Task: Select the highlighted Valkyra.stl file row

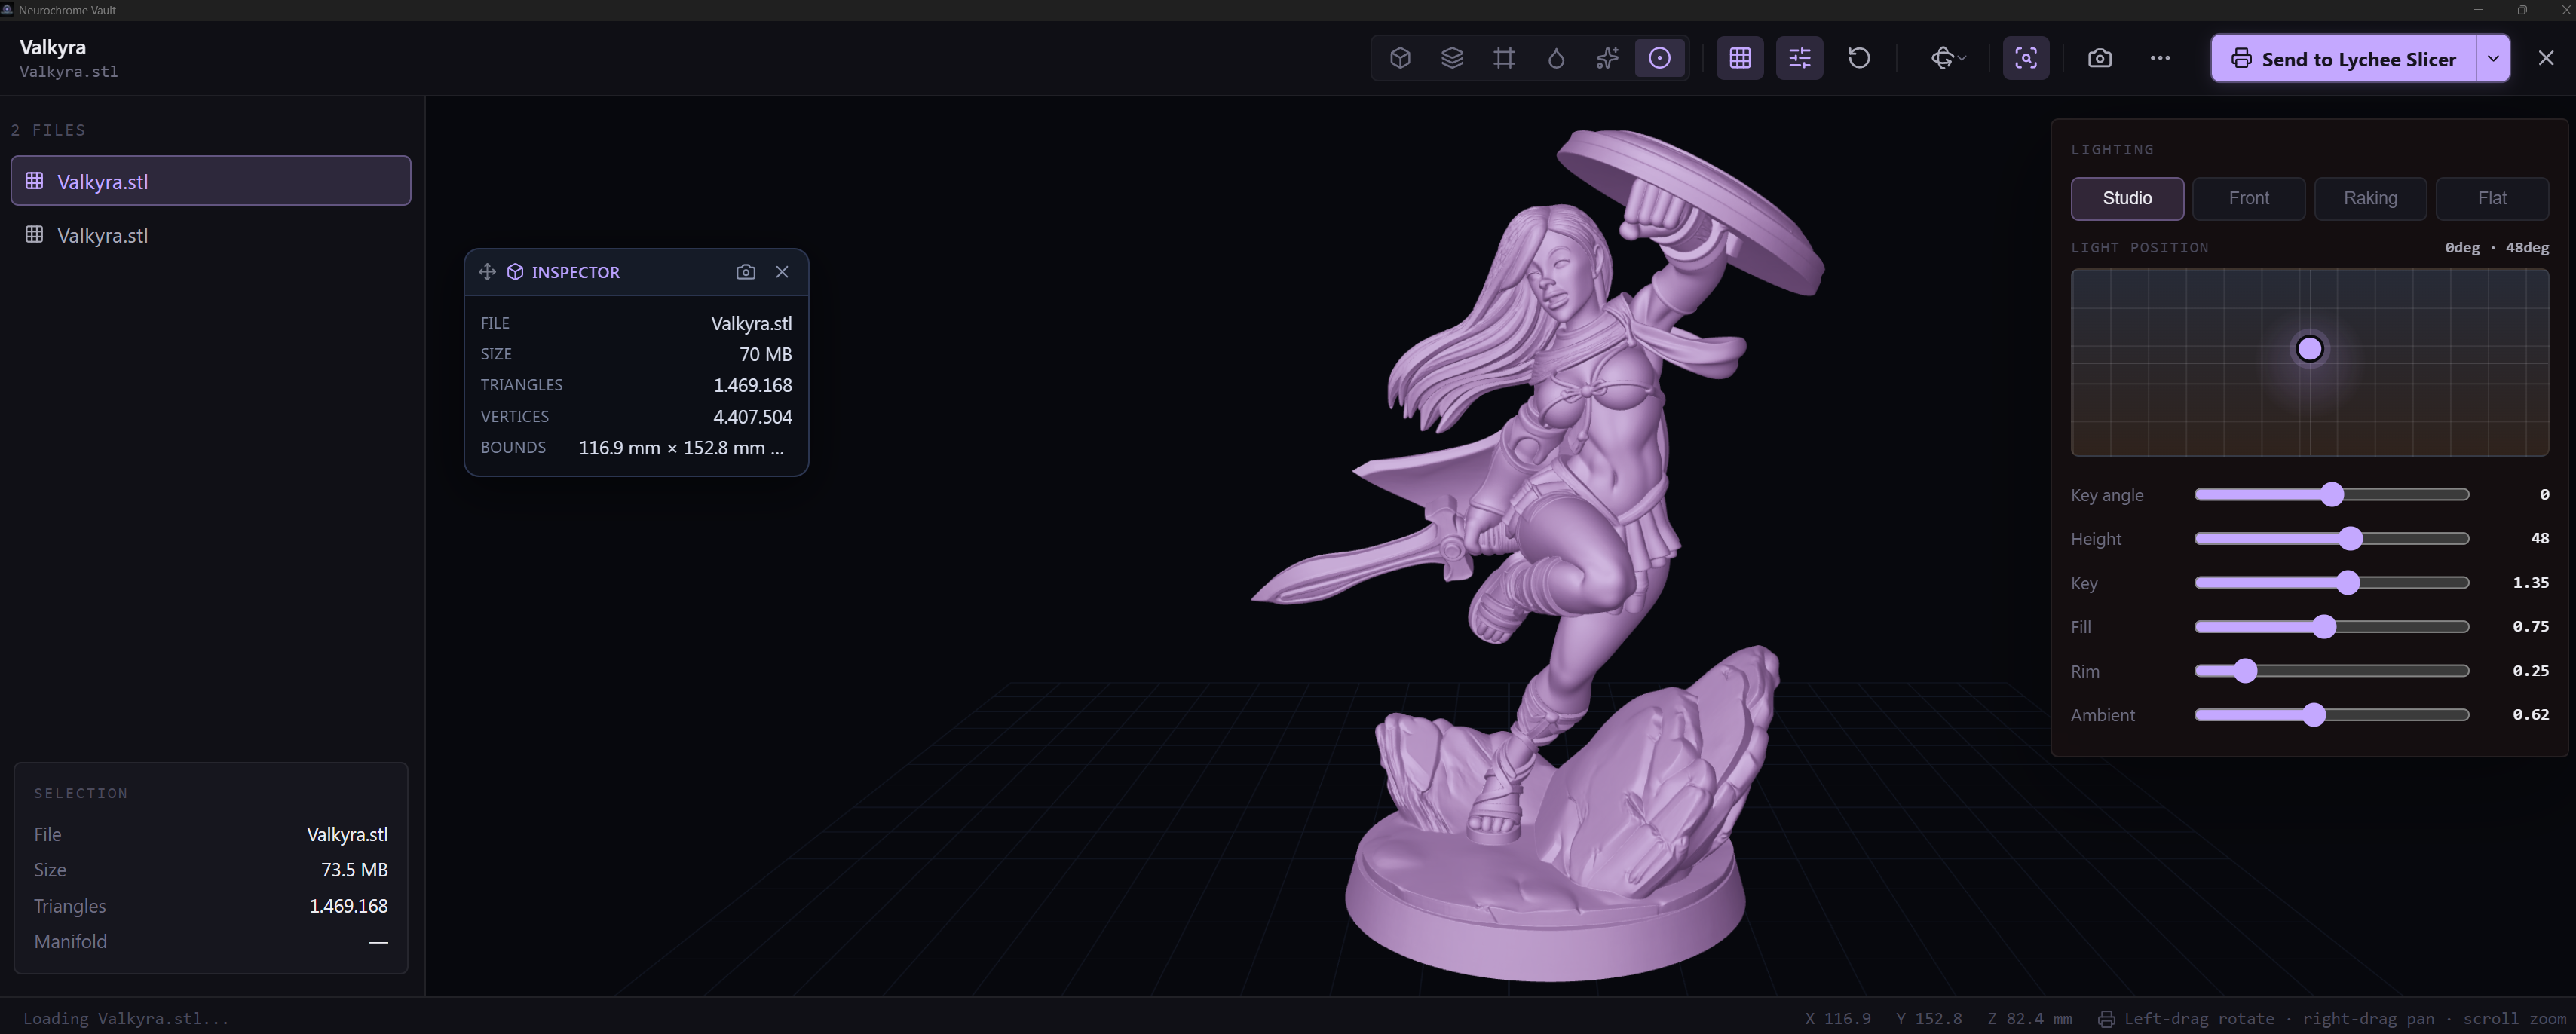Action: tap(211, 180)
